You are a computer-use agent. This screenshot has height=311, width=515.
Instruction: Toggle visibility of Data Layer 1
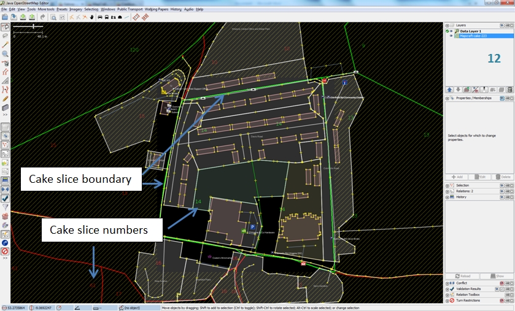451,31
